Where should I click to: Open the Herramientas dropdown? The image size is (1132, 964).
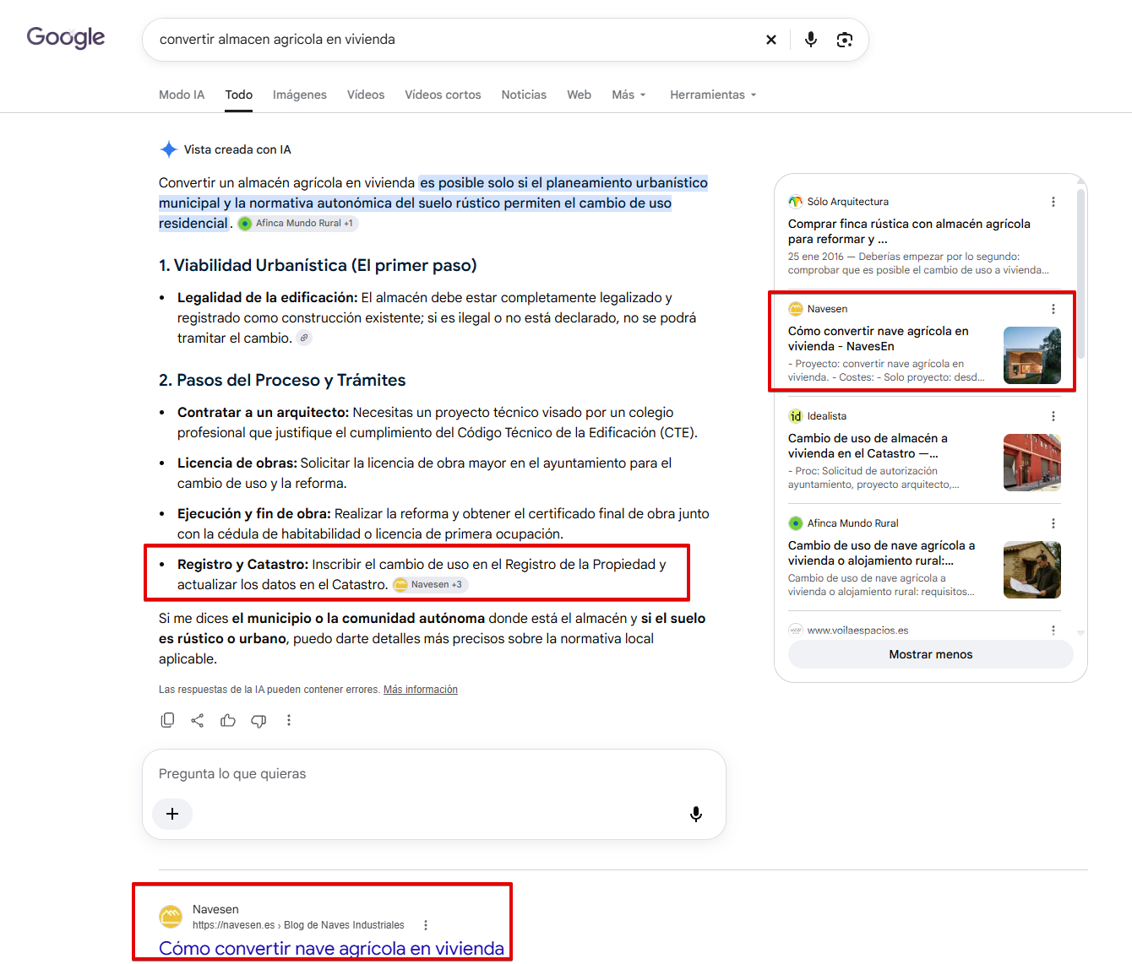[713, 95]
